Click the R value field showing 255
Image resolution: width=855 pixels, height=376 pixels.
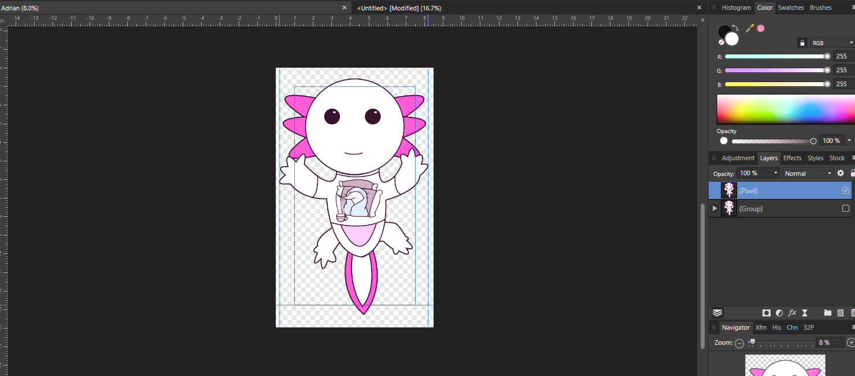(843, 56)
